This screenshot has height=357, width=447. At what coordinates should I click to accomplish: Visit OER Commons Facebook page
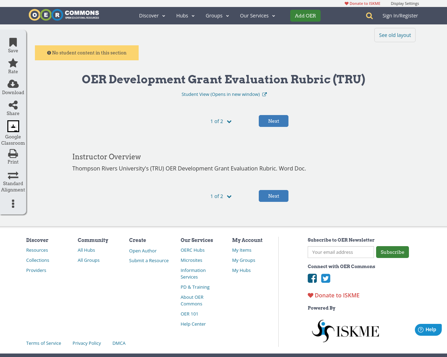click(x=312, y=278)
